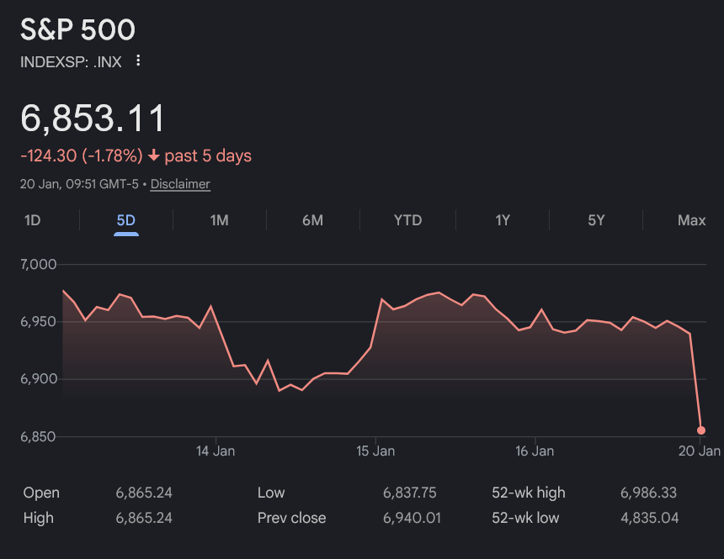Click the 15 Jan date axis label
This screenshot has height=559, width=724.
pyautogui.click(x=375, y=451)
